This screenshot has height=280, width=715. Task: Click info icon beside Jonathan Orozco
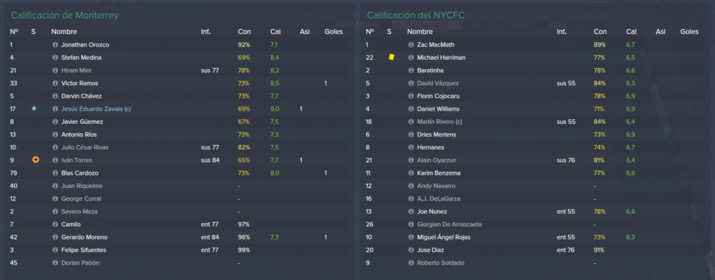click(x=56, y=45)
